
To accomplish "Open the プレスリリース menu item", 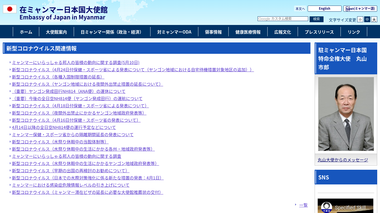I will [319, 32].
